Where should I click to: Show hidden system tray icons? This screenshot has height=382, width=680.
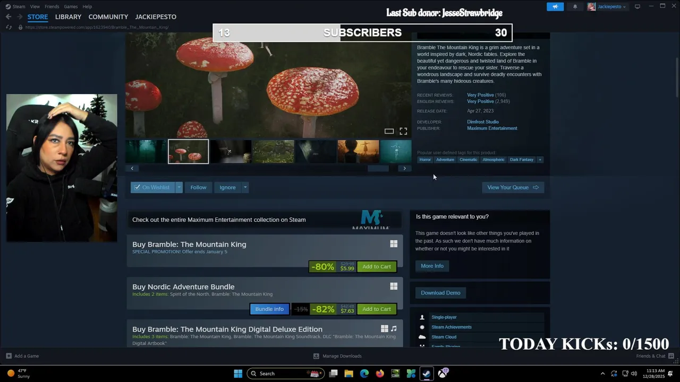[x=602, y=374]
